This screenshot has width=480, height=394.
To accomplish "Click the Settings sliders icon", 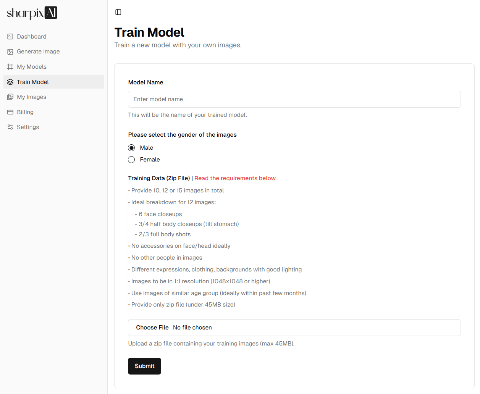I will click(10, 127).
